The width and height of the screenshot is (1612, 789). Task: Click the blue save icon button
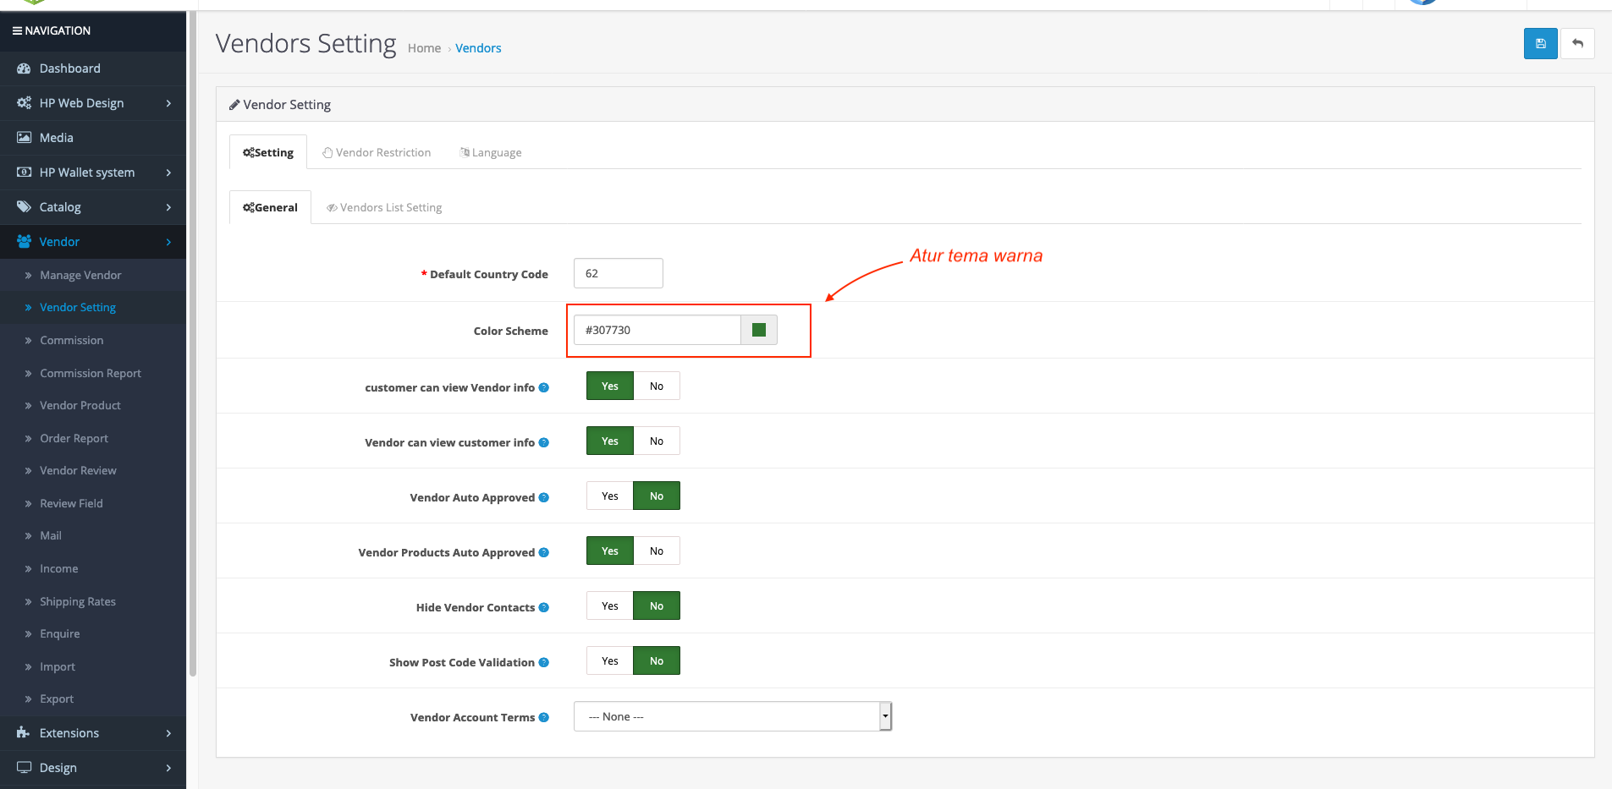pos(1540,44)
